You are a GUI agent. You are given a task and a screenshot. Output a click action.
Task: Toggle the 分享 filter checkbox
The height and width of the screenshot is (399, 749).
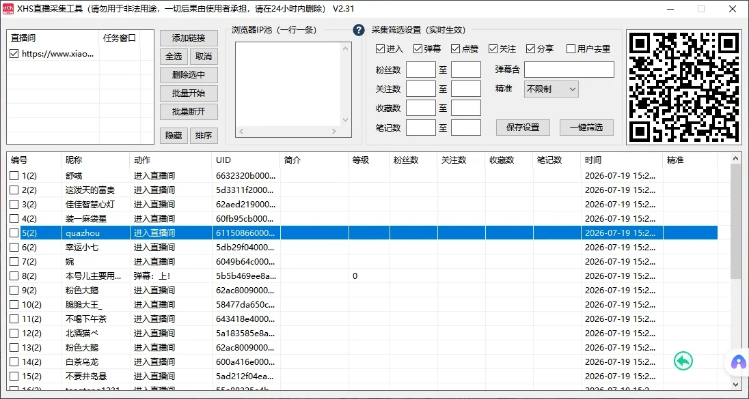tap(530, 48)
